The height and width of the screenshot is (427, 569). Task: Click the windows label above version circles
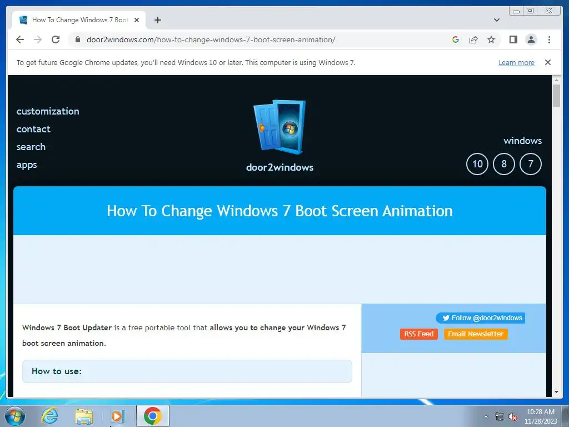(522, 141)
